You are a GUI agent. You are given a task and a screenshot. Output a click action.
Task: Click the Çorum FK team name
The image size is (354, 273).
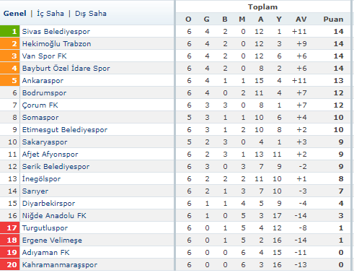point(40,105)
